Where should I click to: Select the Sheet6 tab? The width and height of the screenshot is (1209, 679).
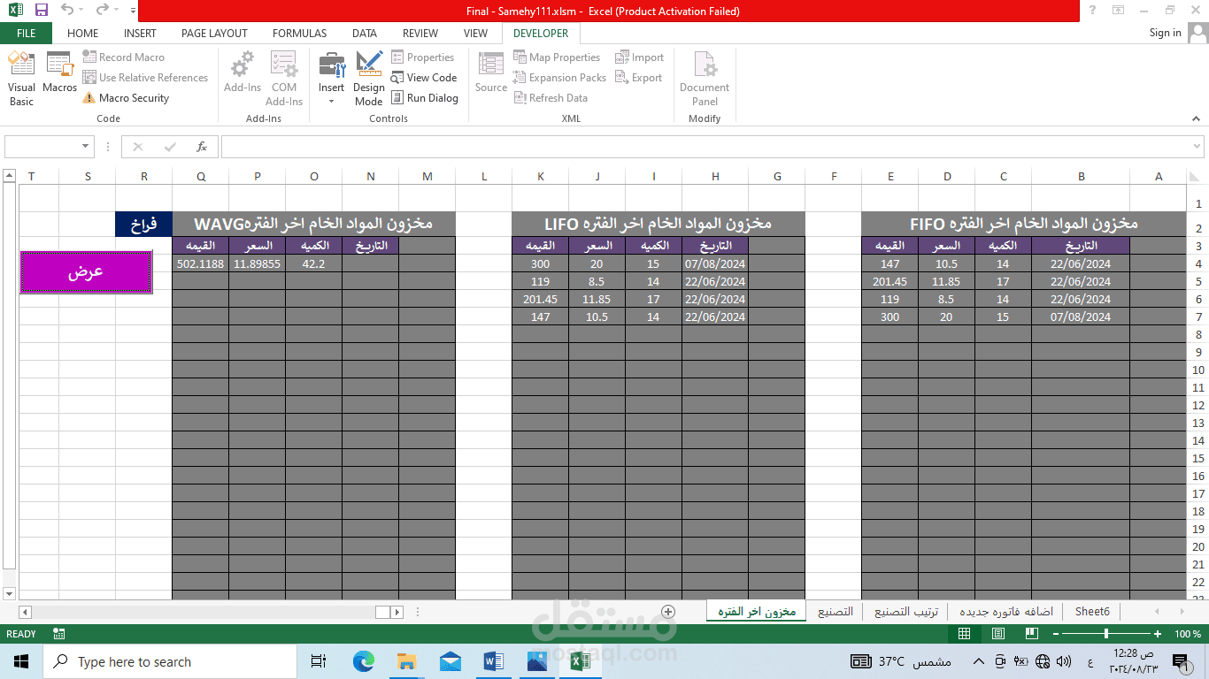(1092, 611)
